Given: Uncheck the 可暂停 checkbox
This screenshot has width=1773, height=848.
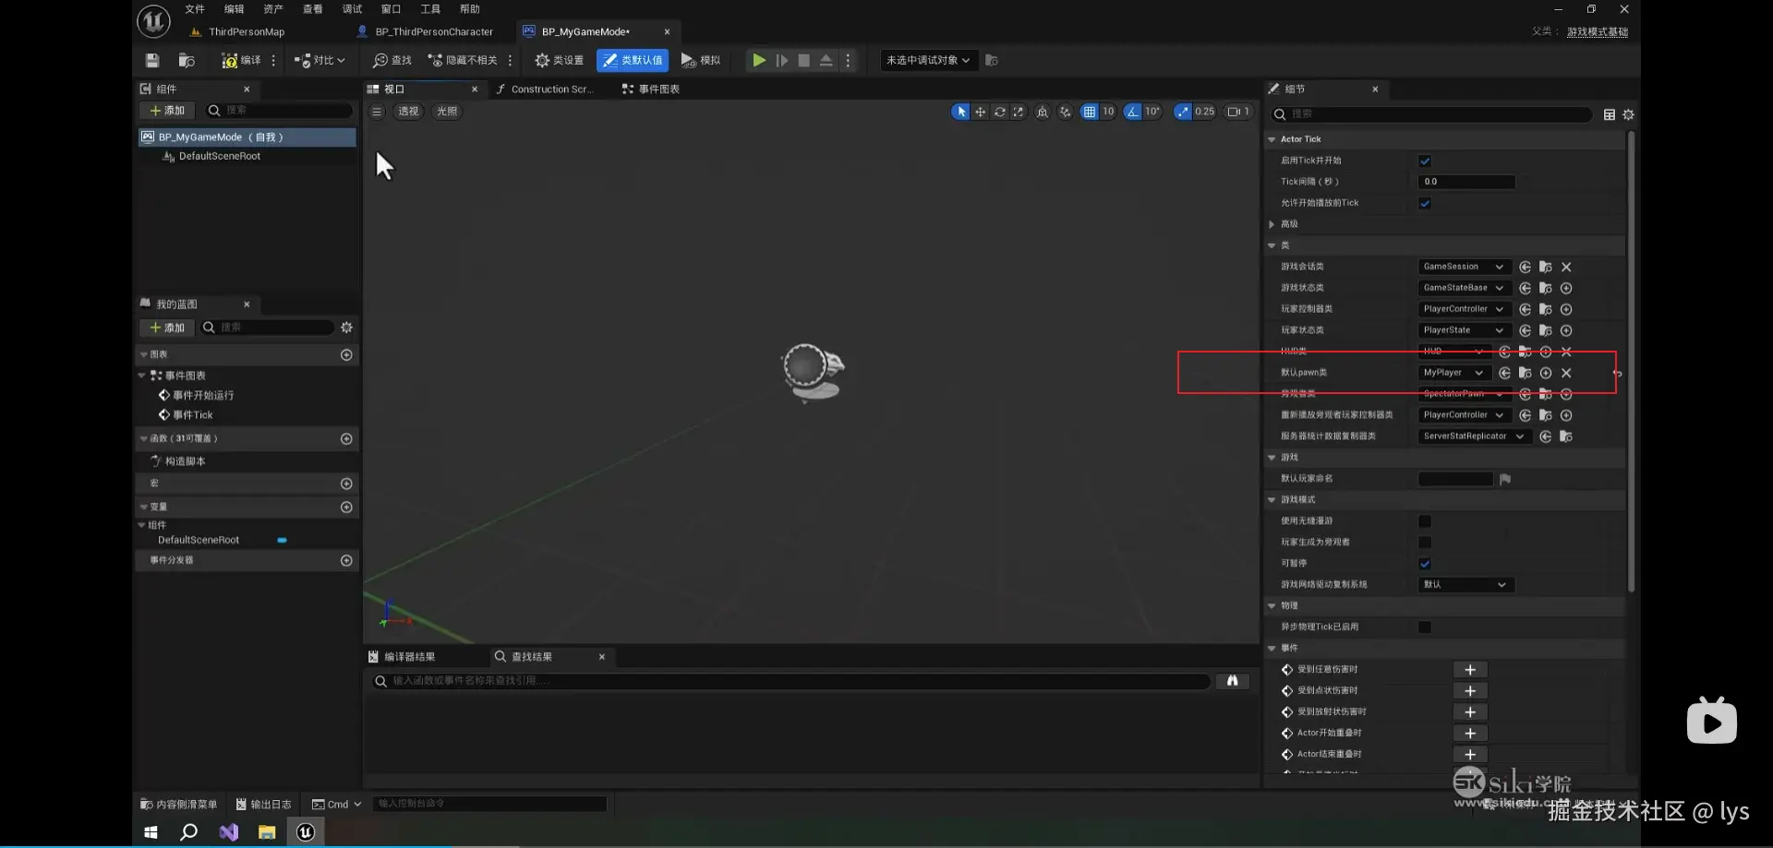Looking at the screenshot, I should [1425, 564].
